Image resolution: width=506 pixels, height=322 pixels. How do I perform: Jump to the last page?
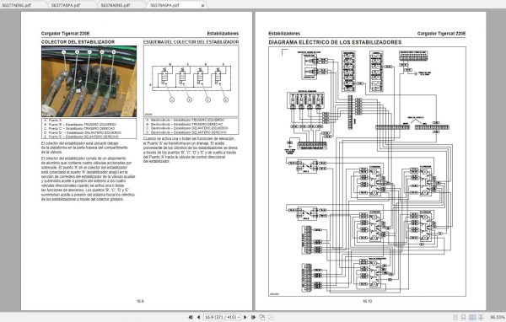(253, 317)
